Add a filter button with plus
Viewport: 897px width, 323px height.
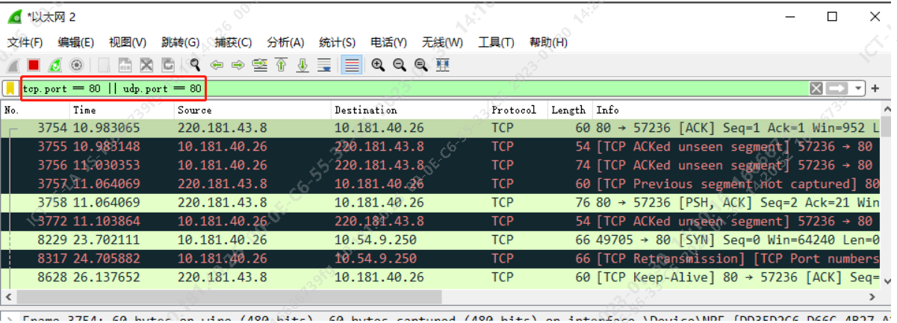pos(875,89)
